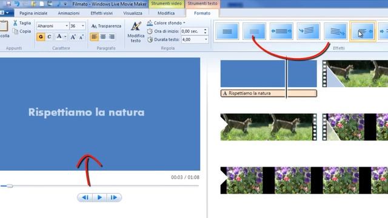Save project from the quick access floppy icon
Image resolution: width=388 pixels, height=218 pixels.
pyautogui.click(x=8, y=4)
